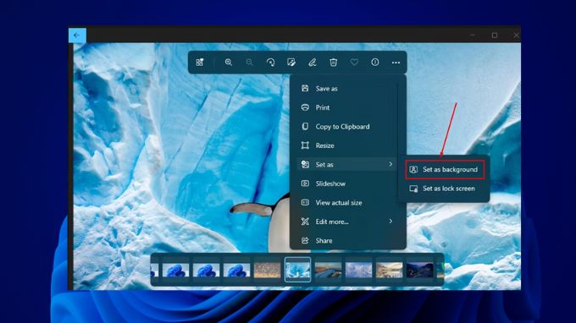Viewport: 576px width, 323px height.
Task: Open the desert landscape thumbnail in filmstrip
Action: click(x=267, y=270)
